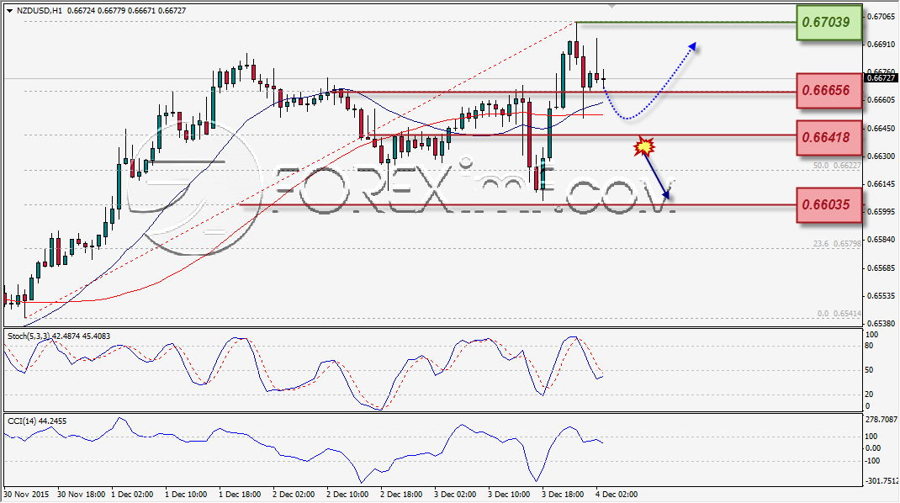Click the green 0.67039 level label
900x503 pixels.
tap(829, 23)
